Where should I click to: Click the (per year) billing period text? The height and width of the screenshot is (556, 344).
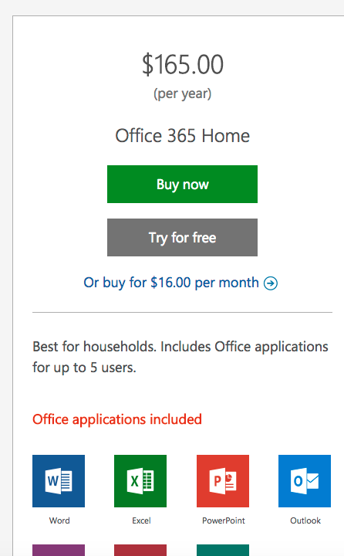pos(183,93)
